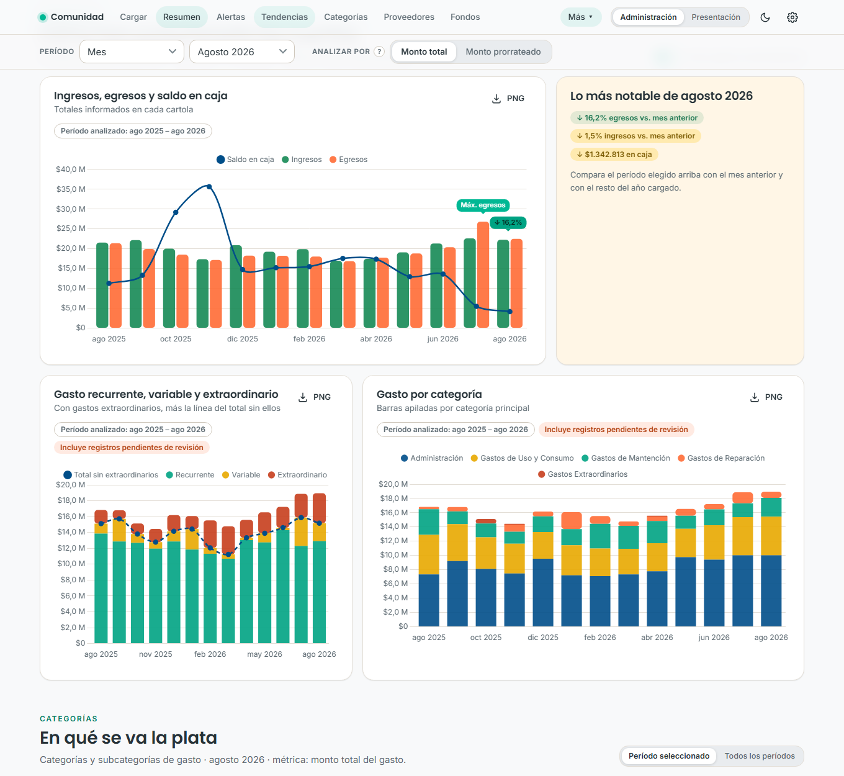Toggle Gastos de Reparación legend swatch
The image size is (844, 776).
(681, 458)
